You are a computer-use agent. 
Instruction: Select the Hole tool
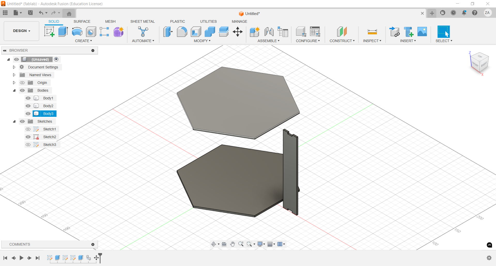point(91,32)
